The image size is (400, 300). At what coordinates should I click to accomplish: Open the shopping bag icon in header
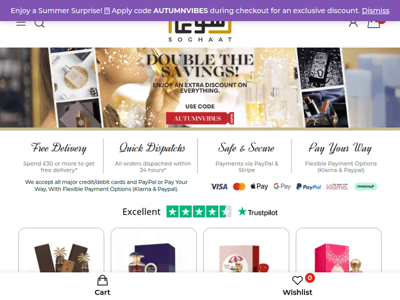click(x=374, y=24)
